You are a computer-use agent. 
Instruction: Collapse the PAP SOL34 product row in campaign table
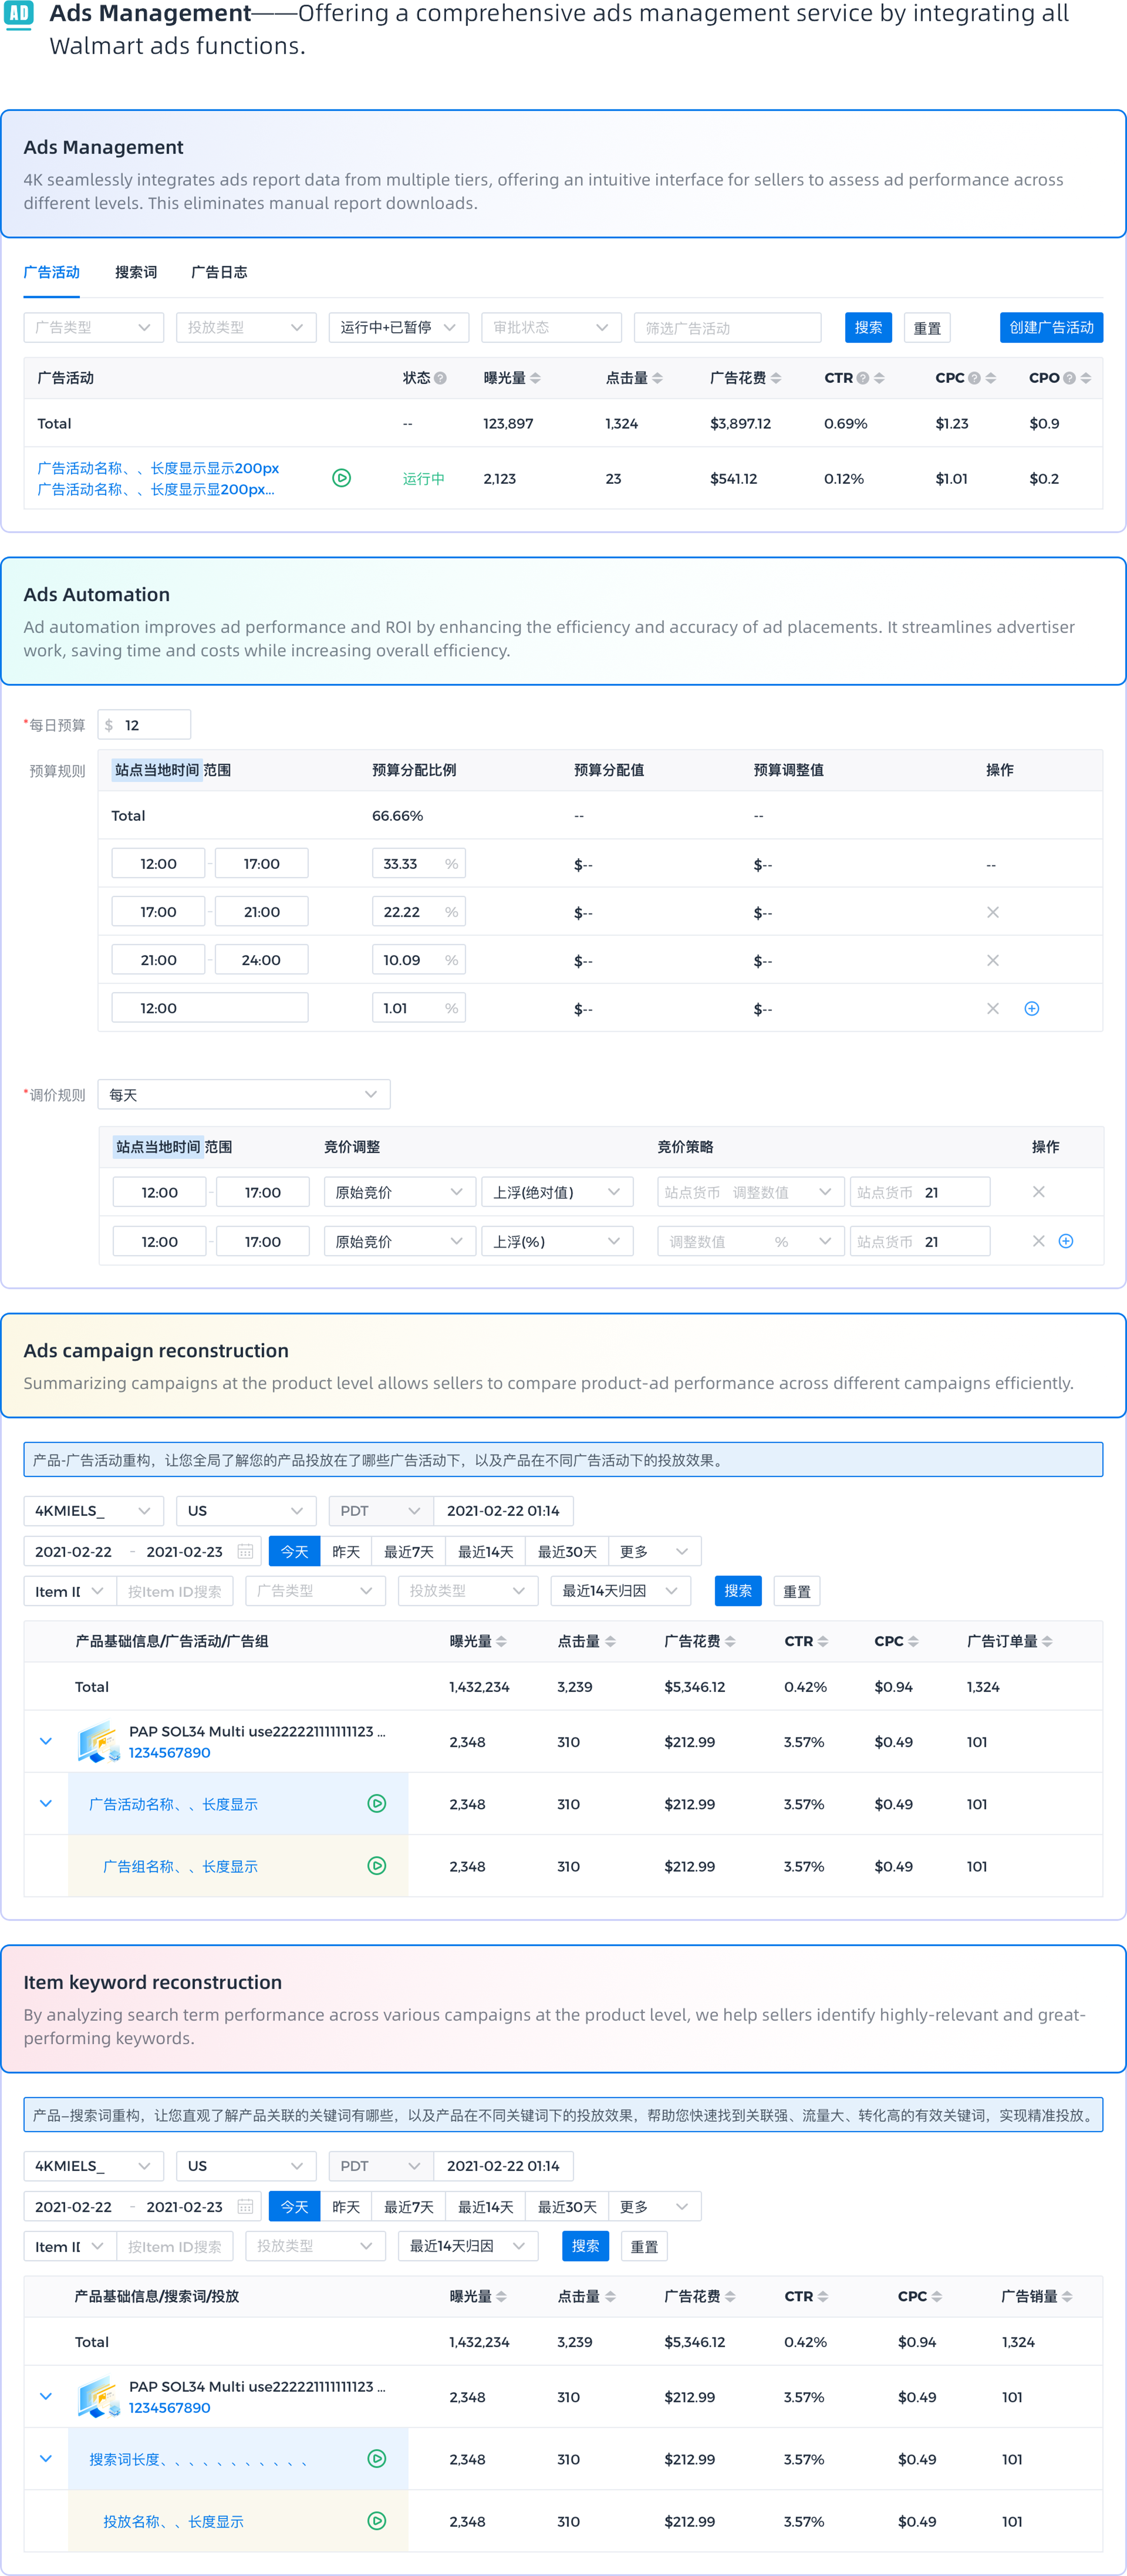point(46,1741)
